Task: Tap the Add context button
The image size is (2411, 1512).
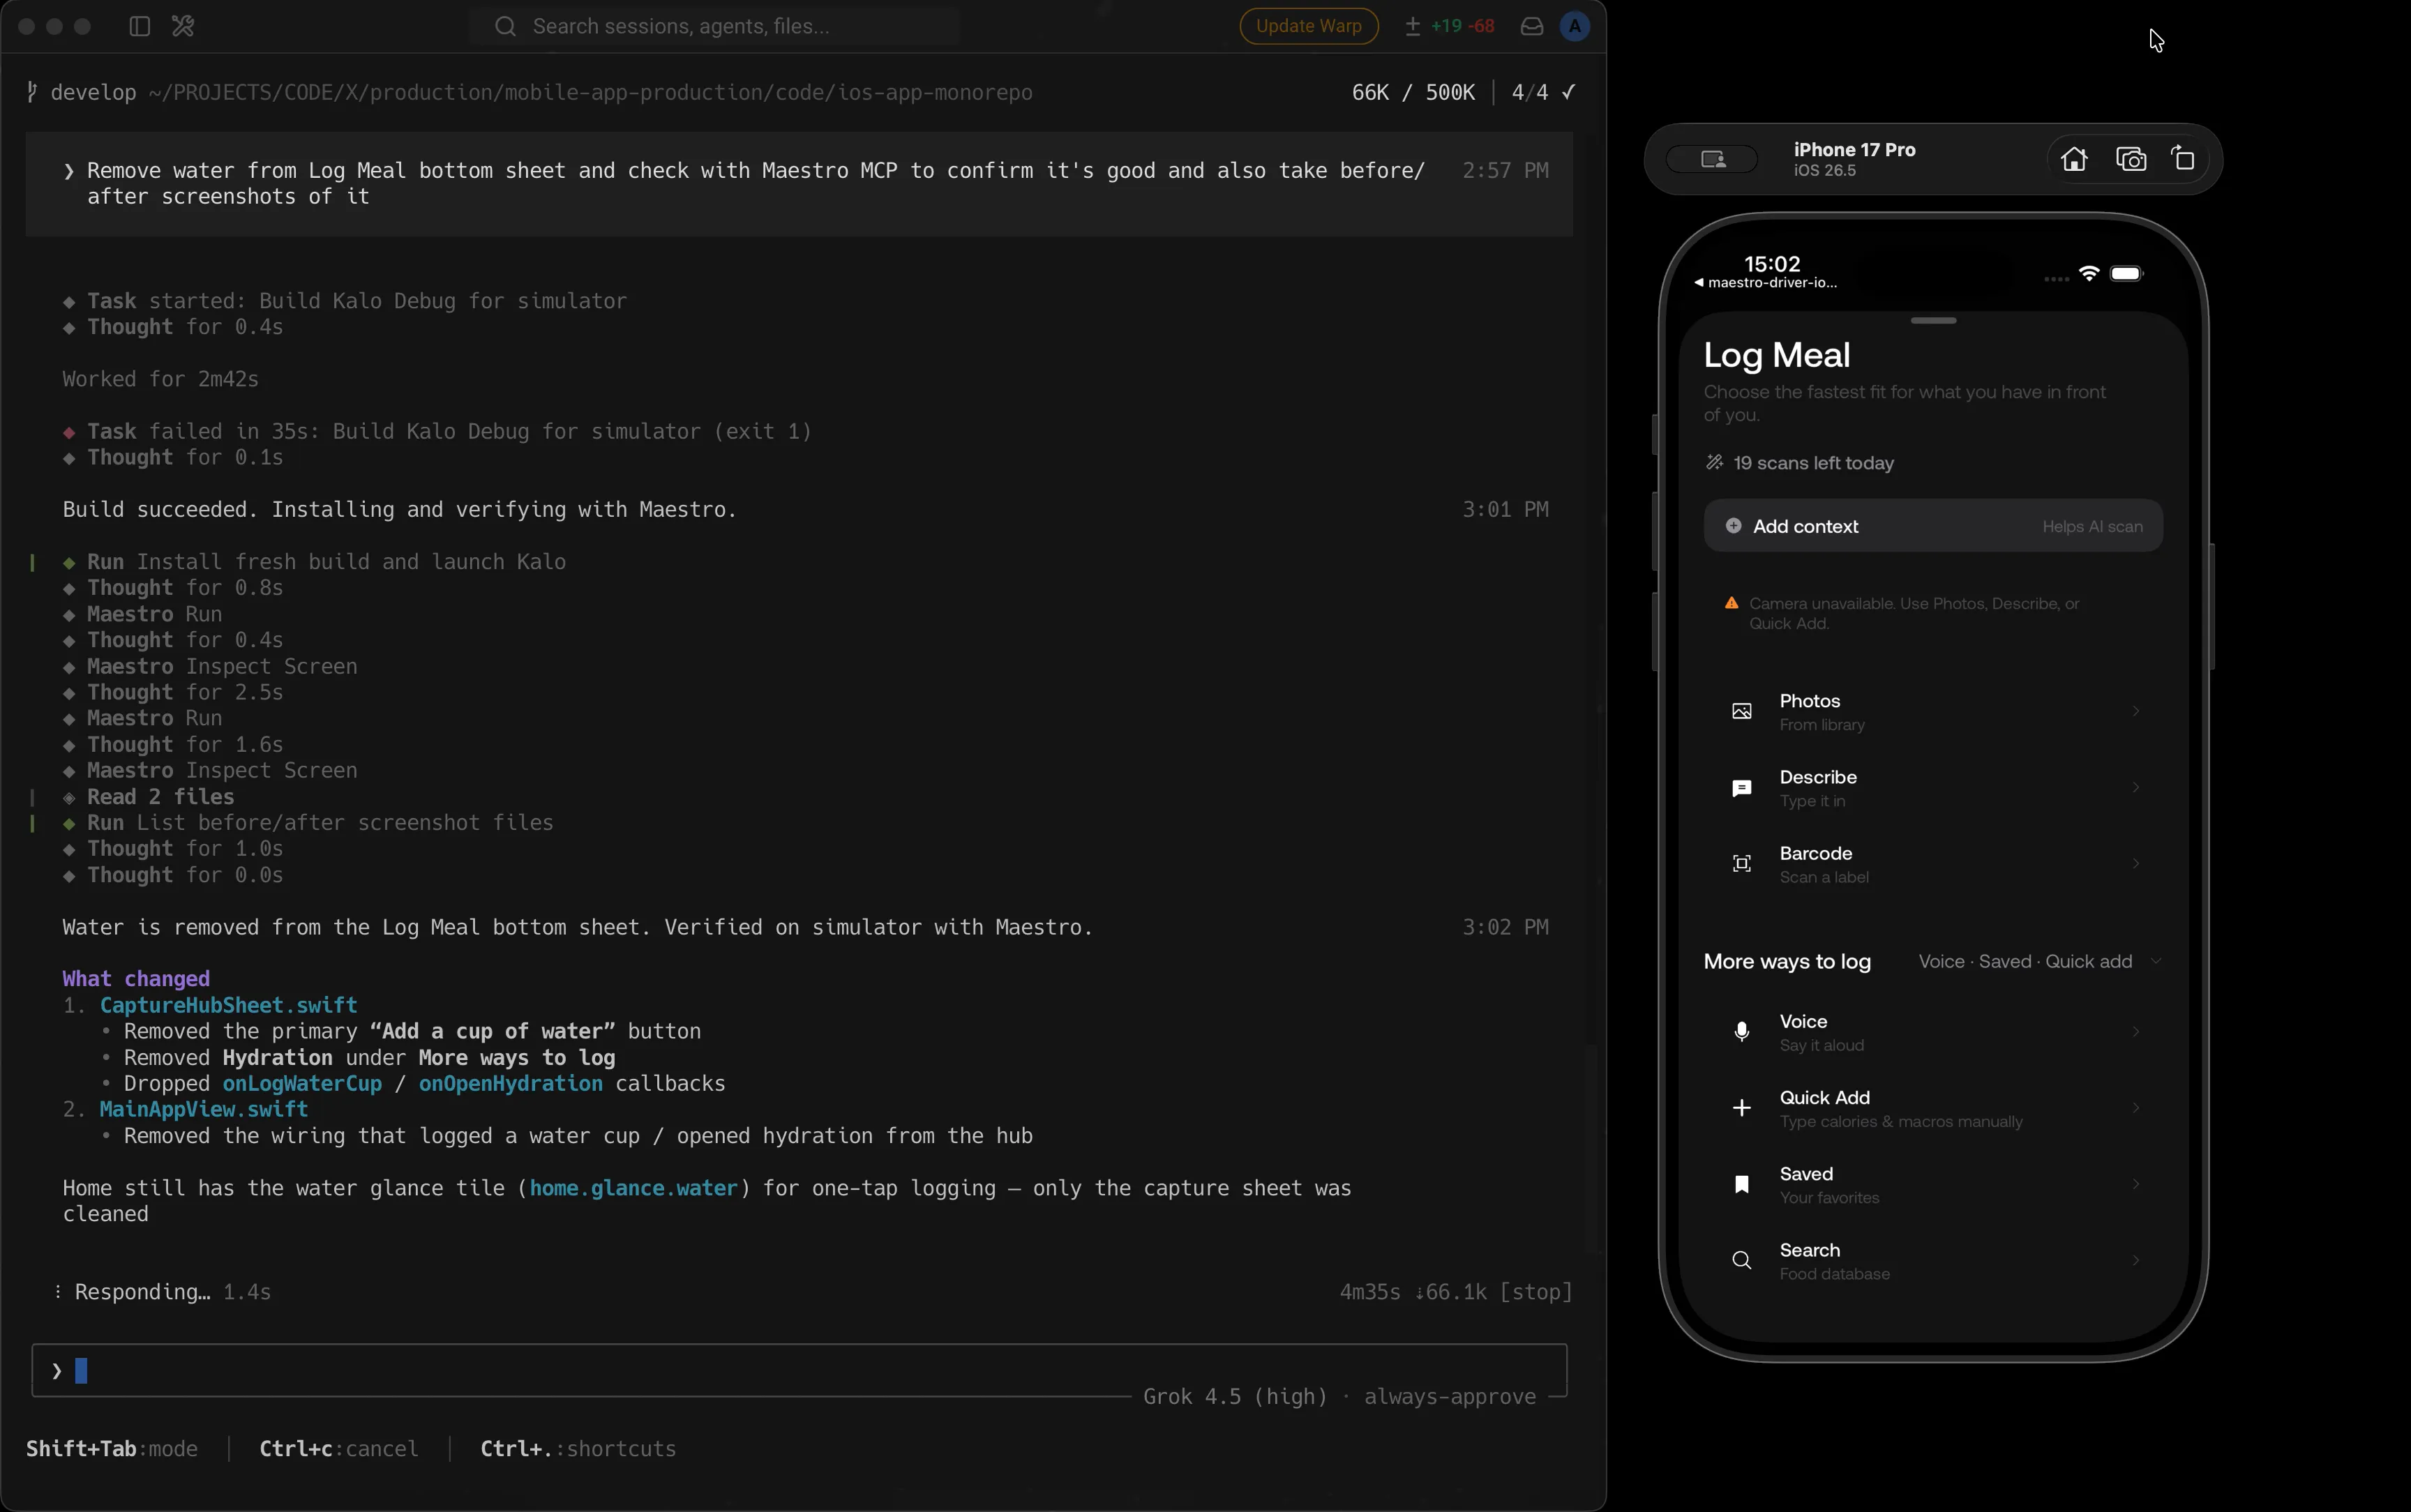Action: [1932, 526]
